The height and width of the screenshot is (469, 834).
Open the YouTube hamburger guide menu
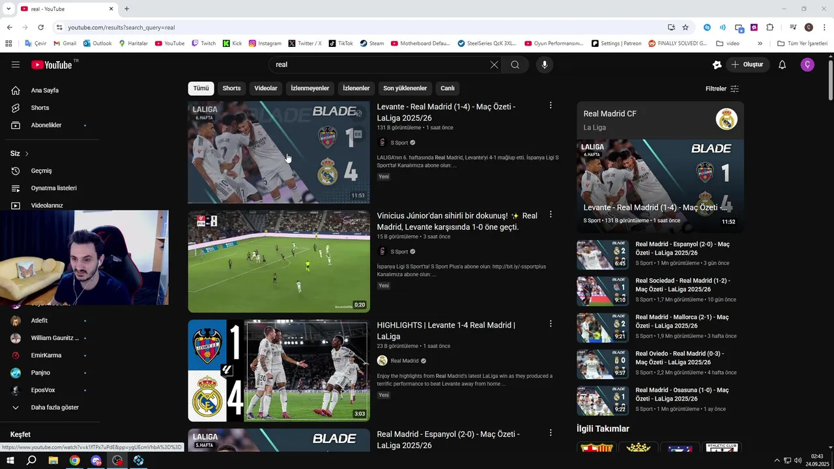(16, 64)
